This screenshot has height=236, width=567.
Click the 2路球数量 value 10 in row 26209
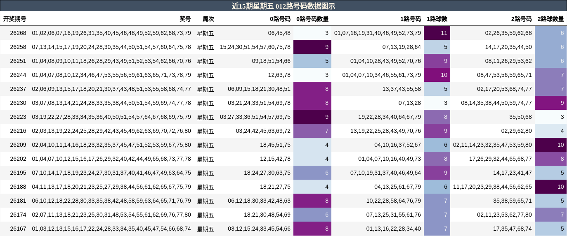pyautogui.click(x=550, y=145)
